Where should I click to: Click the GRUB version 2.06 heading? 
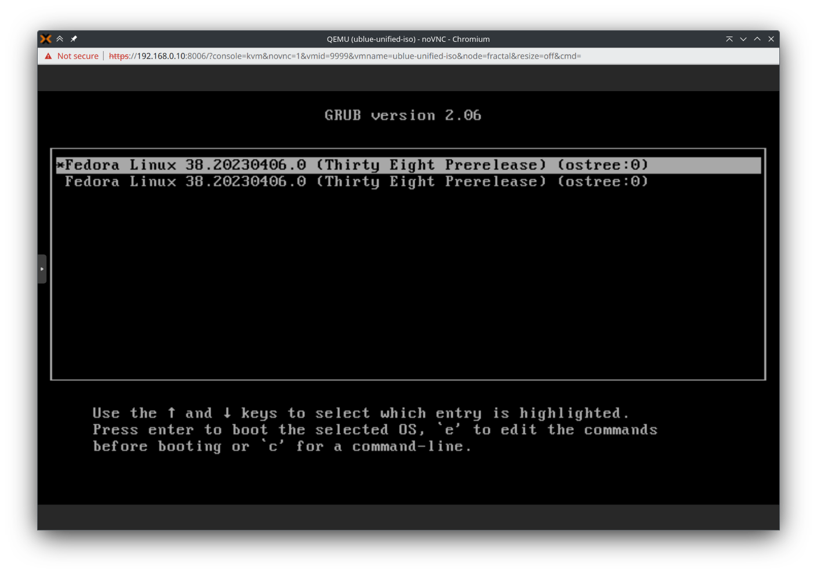click(x=403, y=115)
